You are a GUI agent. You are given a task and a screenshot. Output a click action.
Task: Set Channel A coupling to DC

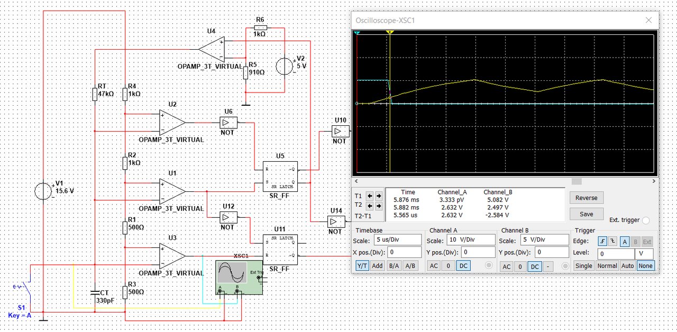463,266
